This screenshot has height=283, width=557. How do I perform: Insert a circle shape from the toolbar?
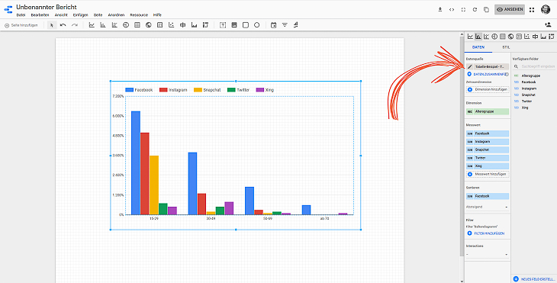click(257, 25)
